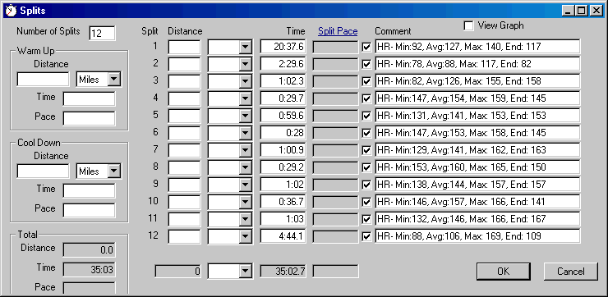Viewport: 608px width, 297px height.
Task: Click the distance field for split 12
Action: (x=184, y=236)
